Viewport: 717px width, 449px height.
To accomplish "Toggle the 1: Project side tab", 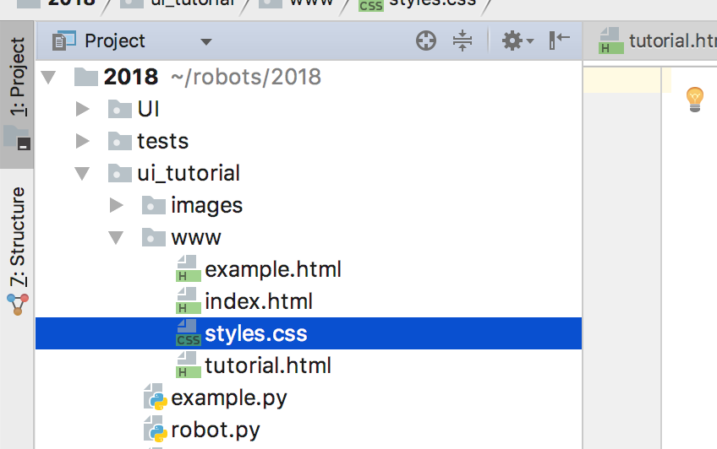I will pyautogui.click(x=17, y=95).
